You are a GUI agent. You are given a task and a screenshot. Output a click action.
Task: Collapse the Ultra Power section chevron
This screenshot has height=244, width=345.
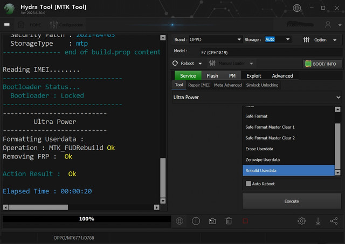point(338,97)
